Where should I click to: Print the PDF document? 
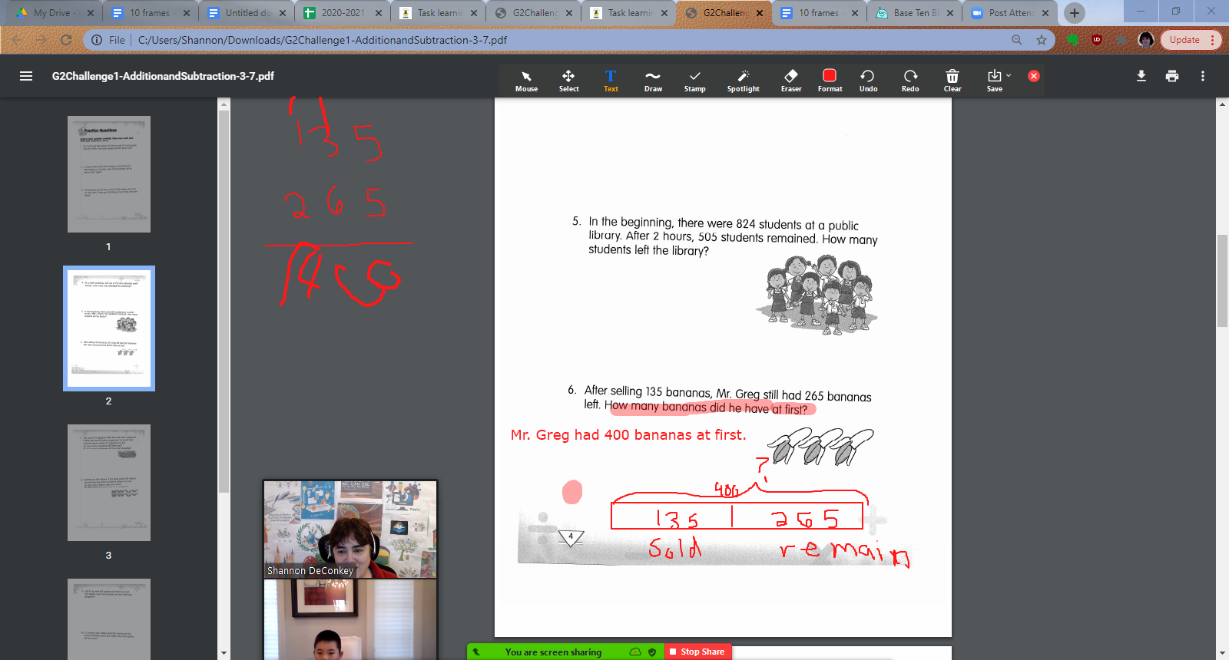pyautogui.click(x=1172, y=76)
